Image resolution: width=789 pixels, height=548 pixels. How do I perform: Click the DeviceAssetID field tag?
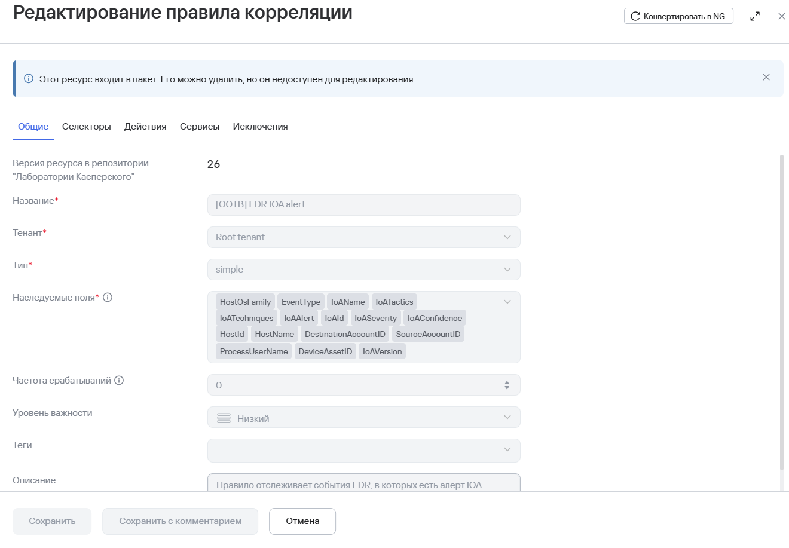click(325, 351)
